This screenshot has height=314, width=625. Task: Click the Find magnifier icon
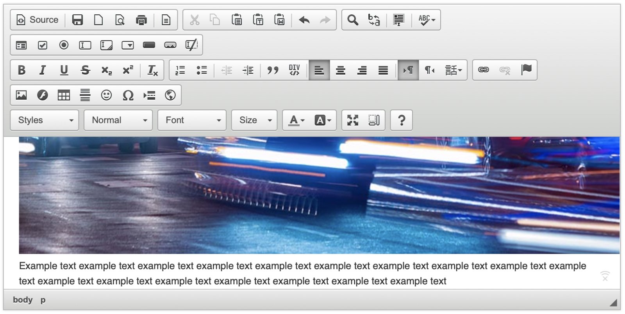[x=352, y=20]
